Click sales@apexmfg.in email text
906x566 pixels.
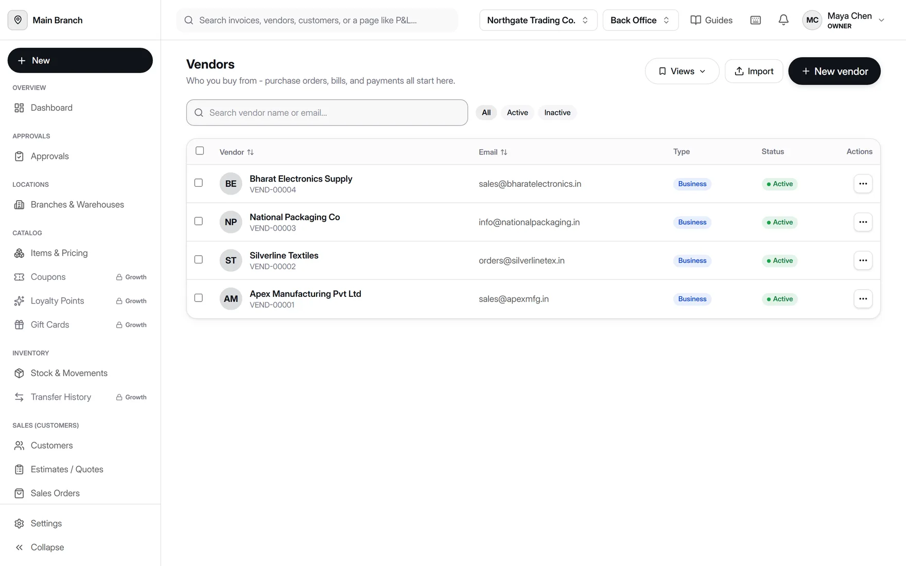tap(513, 299)
